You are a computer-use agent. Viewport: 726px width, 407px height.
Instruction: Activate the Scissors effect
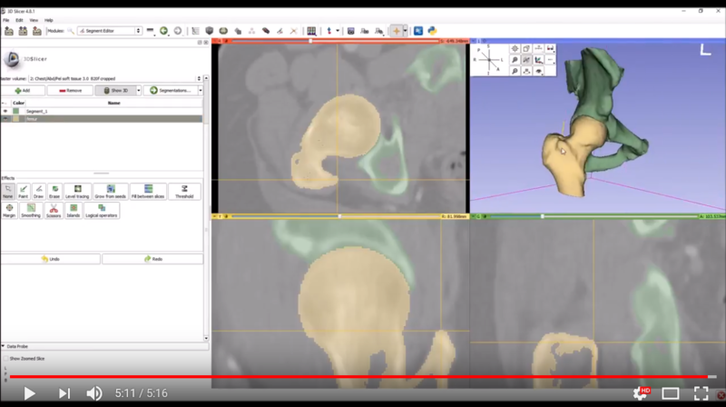(x=54, y=211)
